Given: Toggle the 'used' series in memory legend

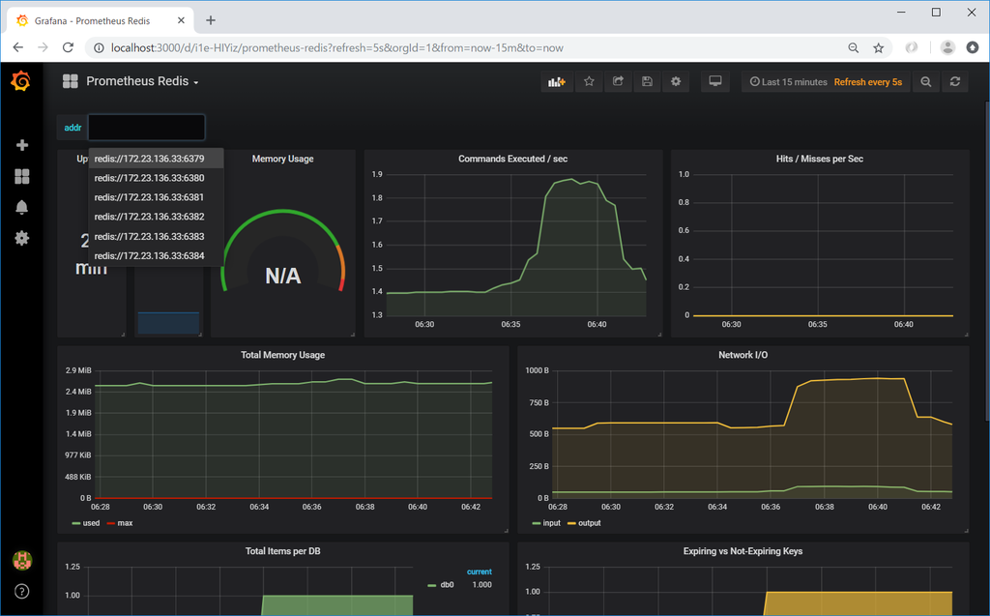Looking at the screenshot, I should tap(86, 523).
